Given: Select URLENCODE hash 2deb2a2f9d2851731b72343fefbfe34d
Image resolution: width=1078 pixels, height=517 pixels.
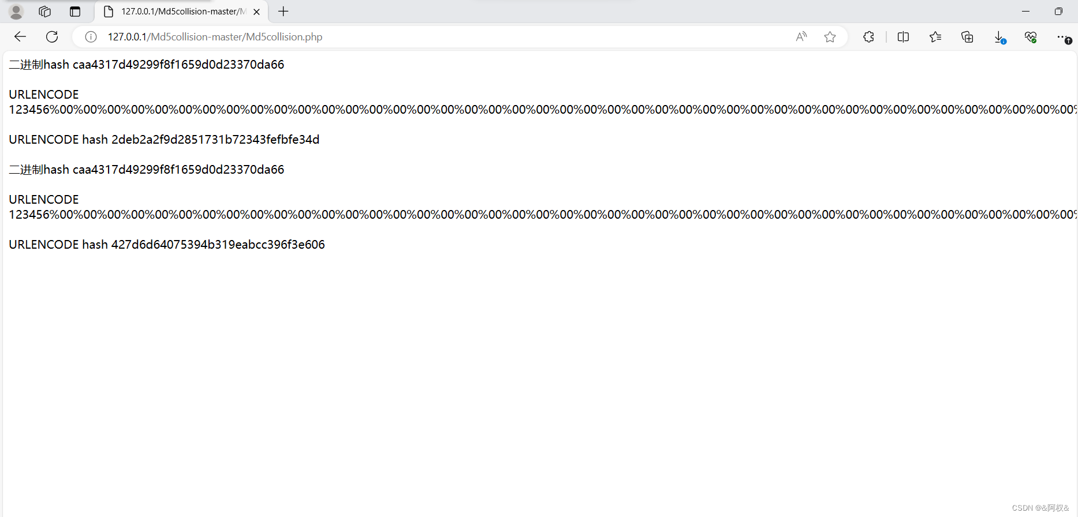Looking at the screenshot, I should click(164, 140).
